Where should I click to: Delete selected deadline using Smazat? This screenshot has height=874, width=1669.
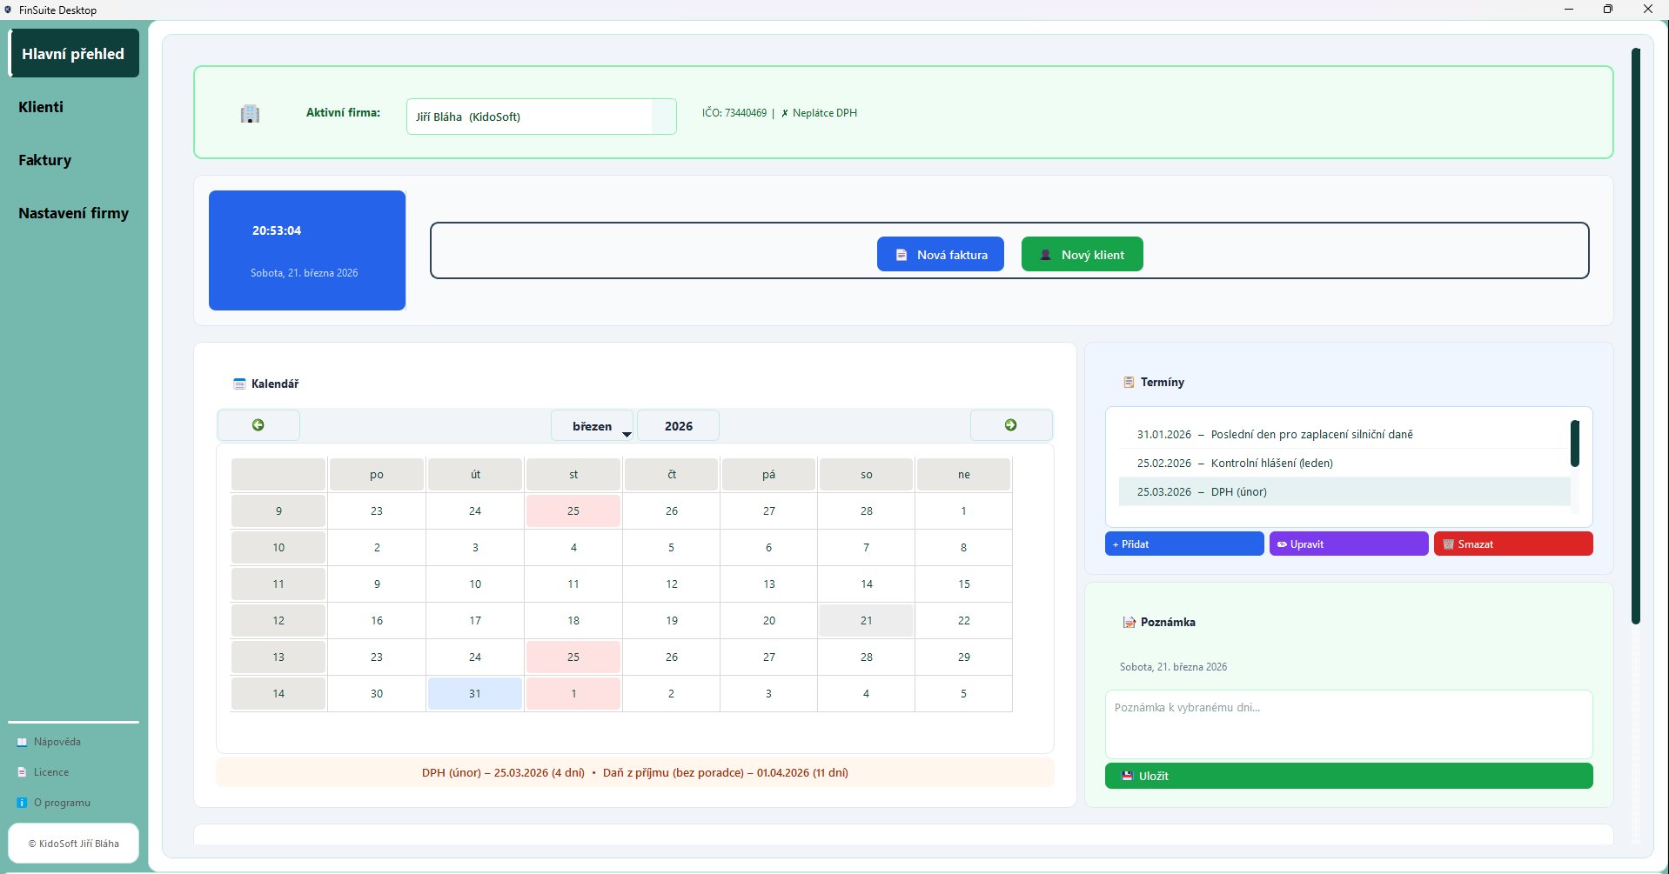1512,544
